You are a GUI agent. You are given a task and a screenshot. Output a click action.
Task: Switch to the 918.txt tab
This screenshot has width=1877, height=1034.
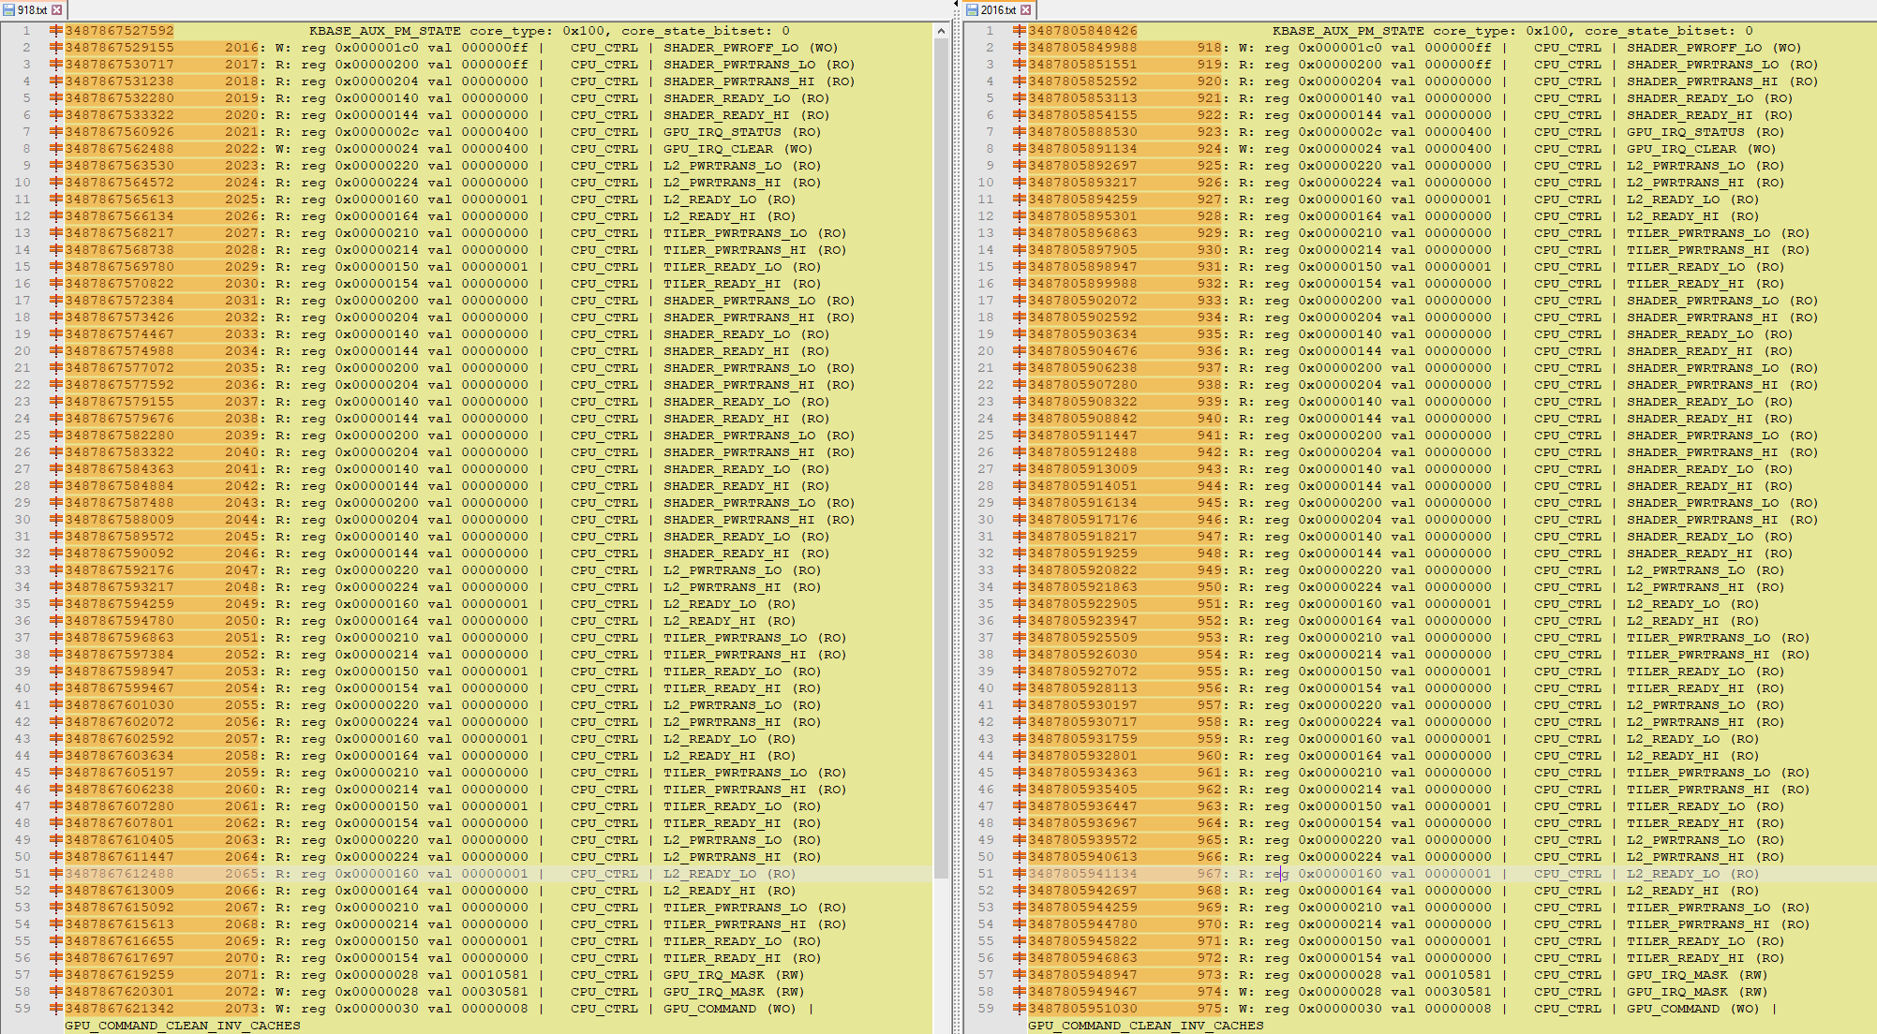(31, 9)
